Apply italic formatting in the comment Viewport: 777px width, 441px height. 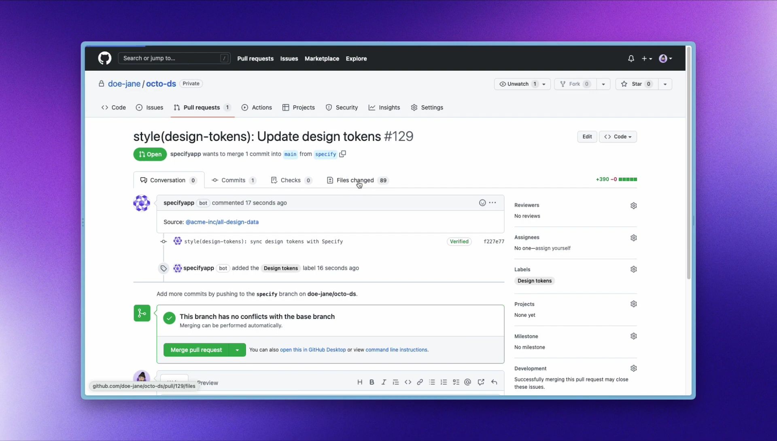pyautogui.click(x=384, y=382)
